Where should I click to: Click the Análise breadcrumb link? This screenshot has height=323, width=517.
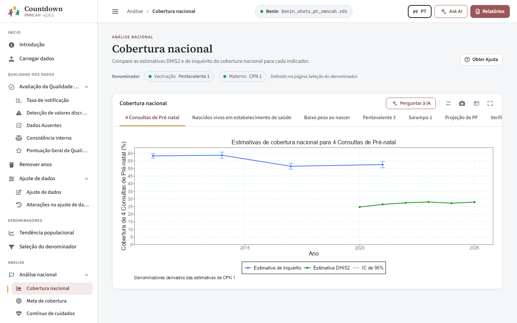click(135, 11)
